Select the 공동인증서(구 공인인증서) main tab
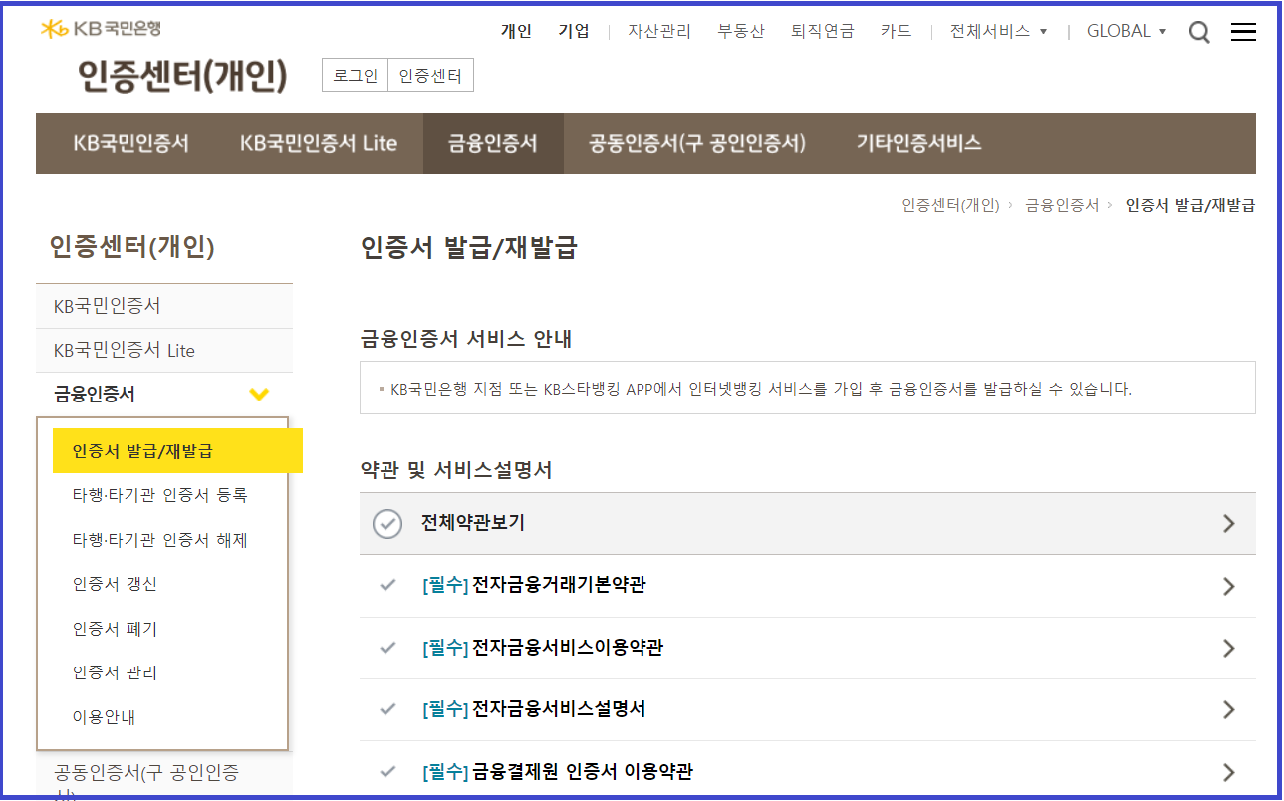The width and height of the screenshot is (1284, 801). [697, 143]
